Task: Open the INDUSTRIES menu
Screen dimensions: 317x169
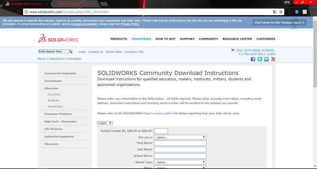Action: click(141, 39)
